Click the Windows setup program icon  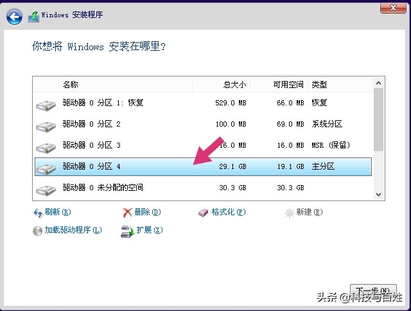coord(34,17)
